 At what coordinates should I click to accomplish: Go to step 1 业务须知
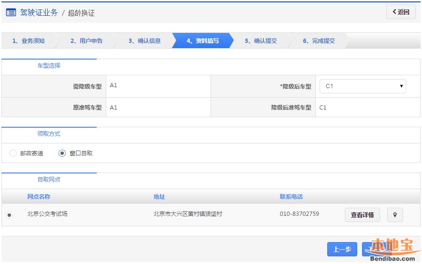point(29,41)
